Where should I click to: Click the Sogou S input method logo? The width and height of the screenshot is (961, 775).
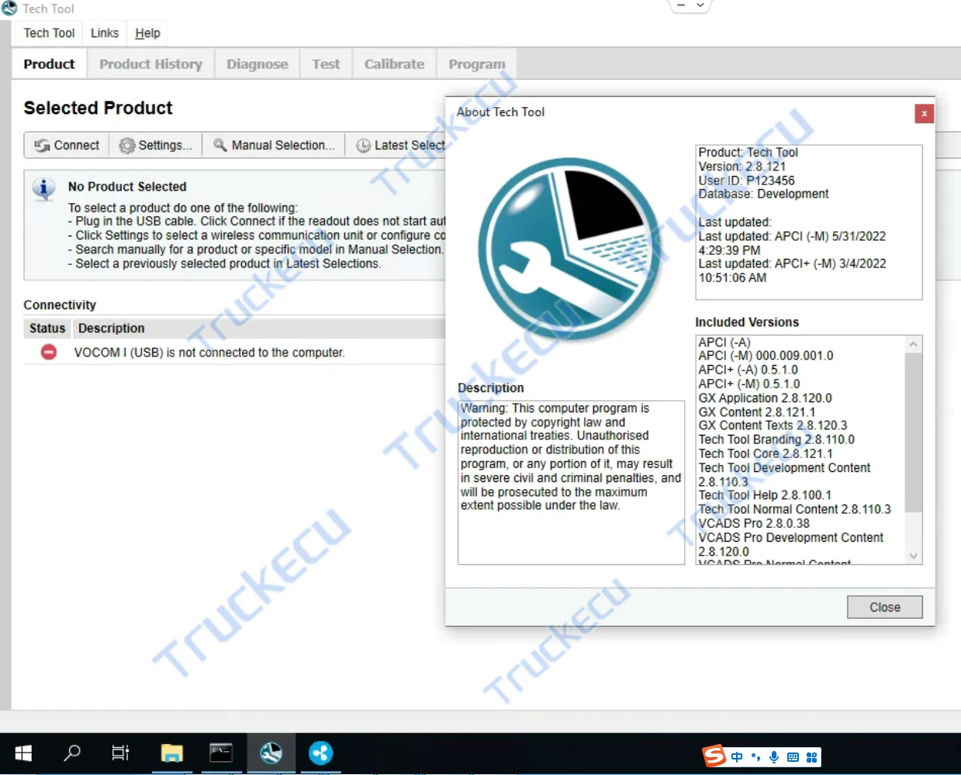pyautogui.click(x=714, y=756)
